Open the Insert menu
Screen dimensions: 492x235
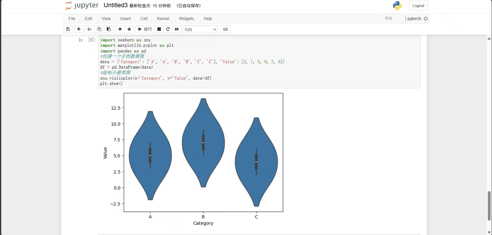(126, 18)
